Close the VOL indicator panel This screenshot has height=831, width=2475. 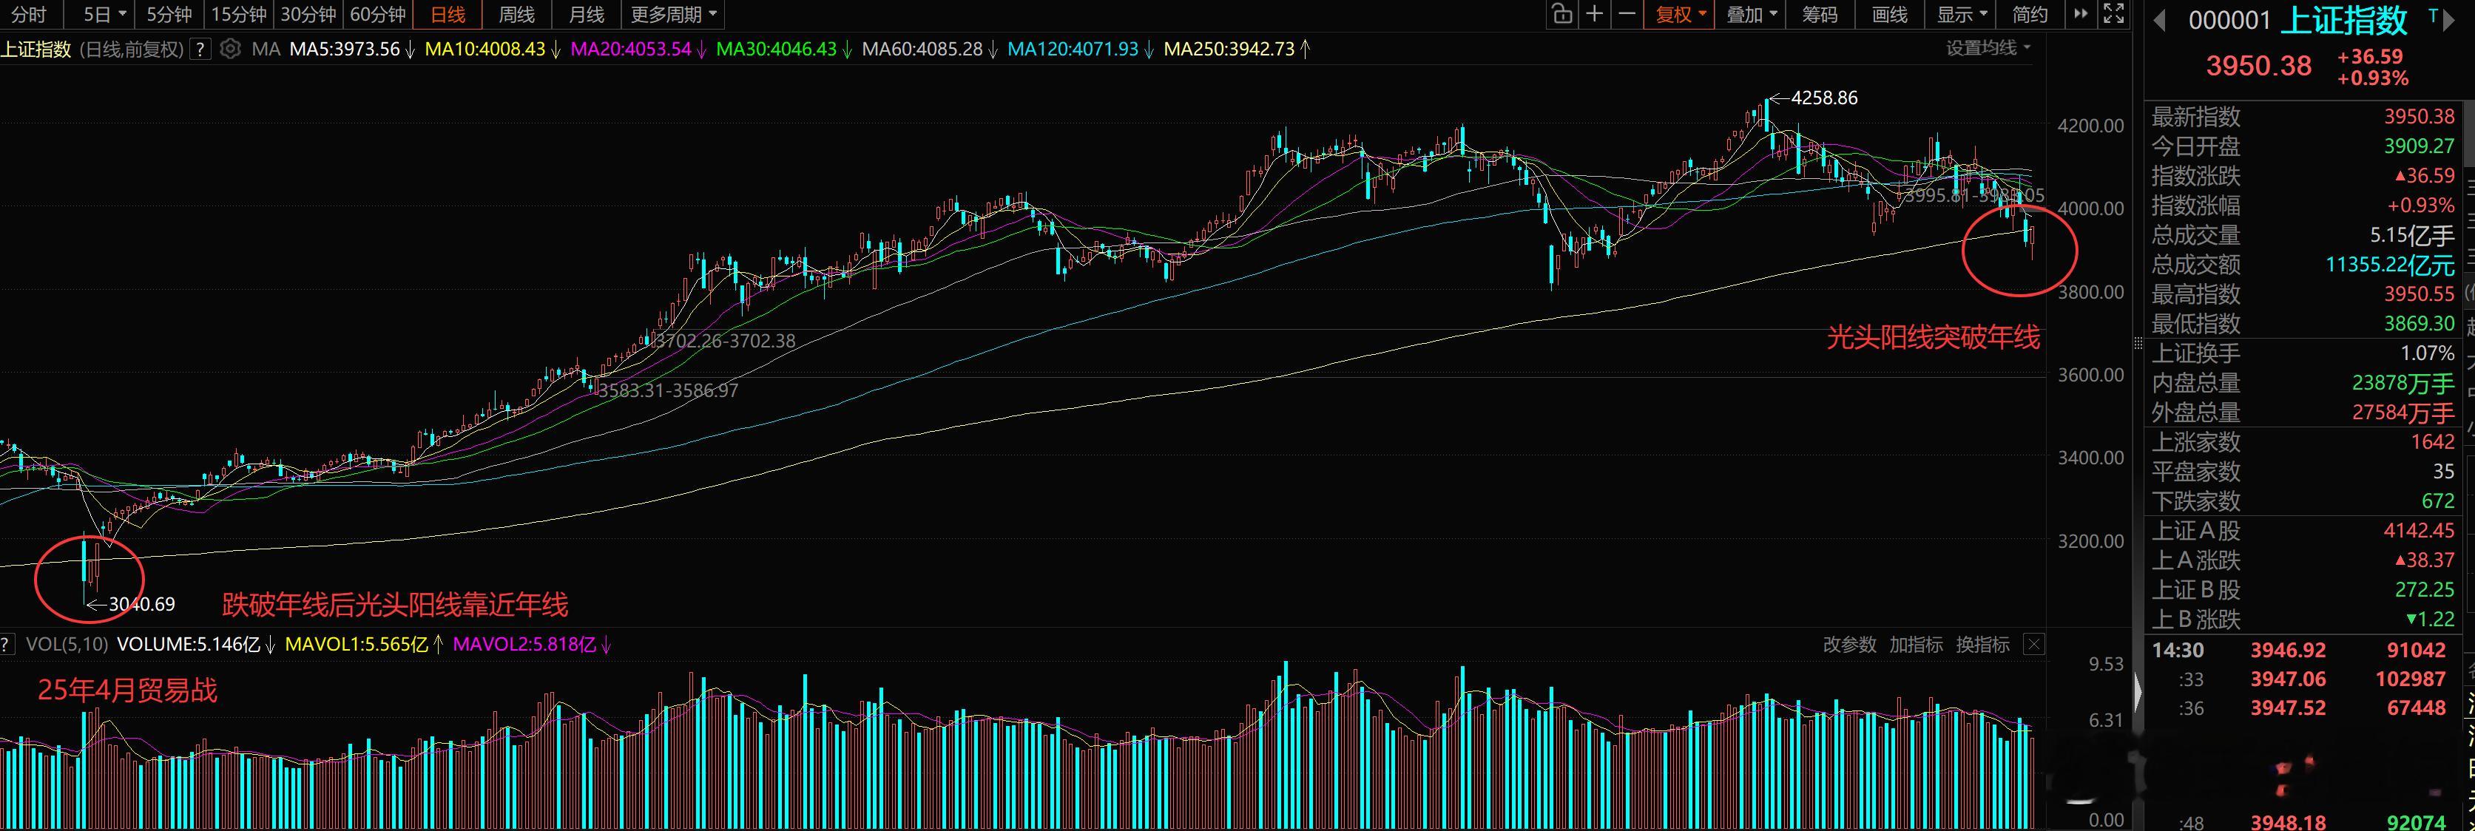tap(2034, 645)
